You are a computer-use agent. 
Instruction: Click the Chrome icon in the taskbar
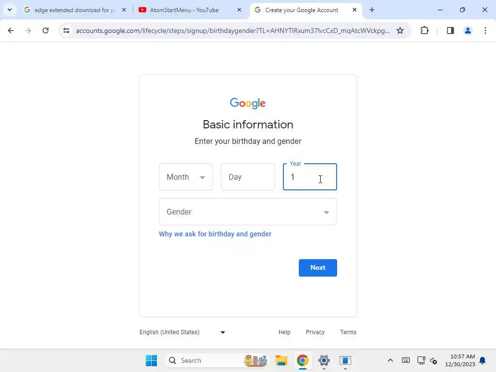coord(303,360)
